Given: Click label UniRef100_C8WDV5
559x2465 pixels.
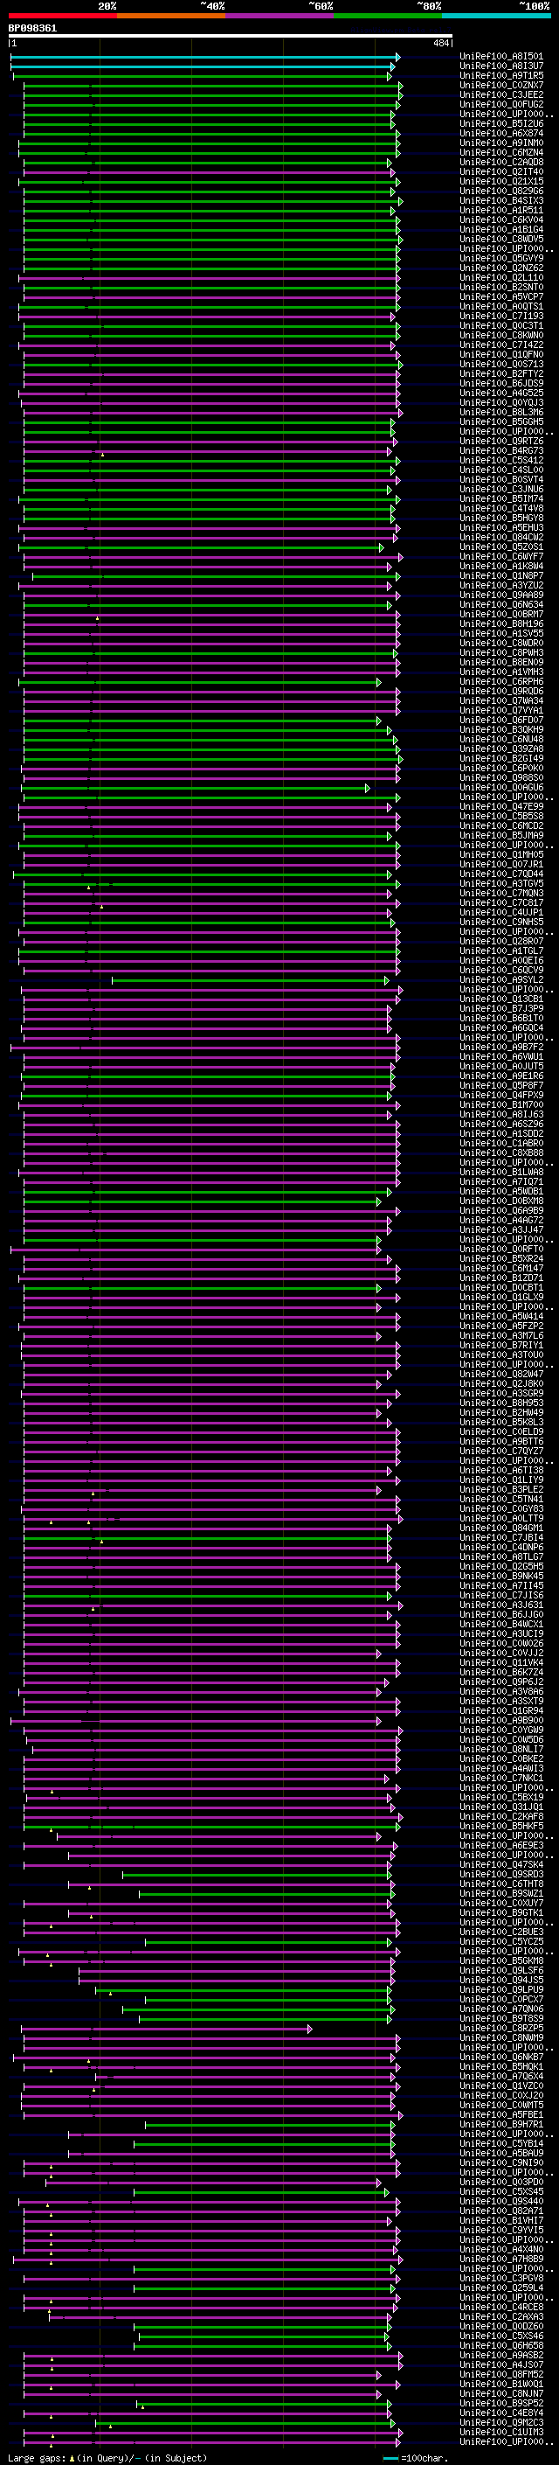Looking at the screenshot, I should tap(501, 240).
